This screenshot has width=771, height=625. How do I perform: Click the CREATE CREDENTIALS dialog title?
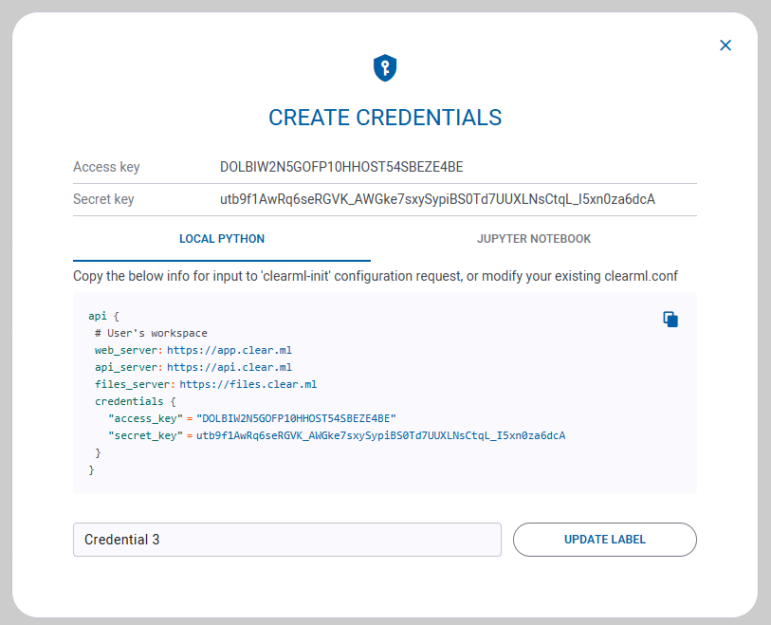(x=385, y=117)
